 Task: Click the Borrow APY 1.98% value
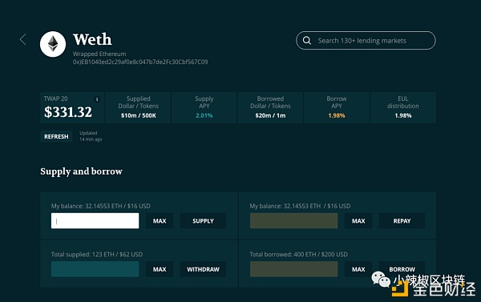click(337, 115)
